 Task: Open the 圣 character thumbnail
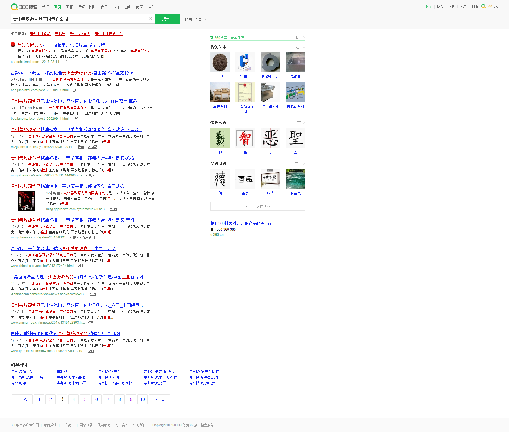(296, 138)
